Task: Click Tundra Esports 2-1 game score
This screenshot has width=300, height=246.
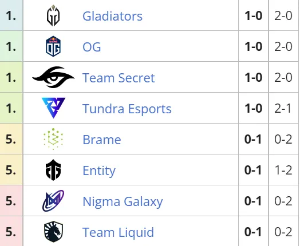Action: coord(283,108)
